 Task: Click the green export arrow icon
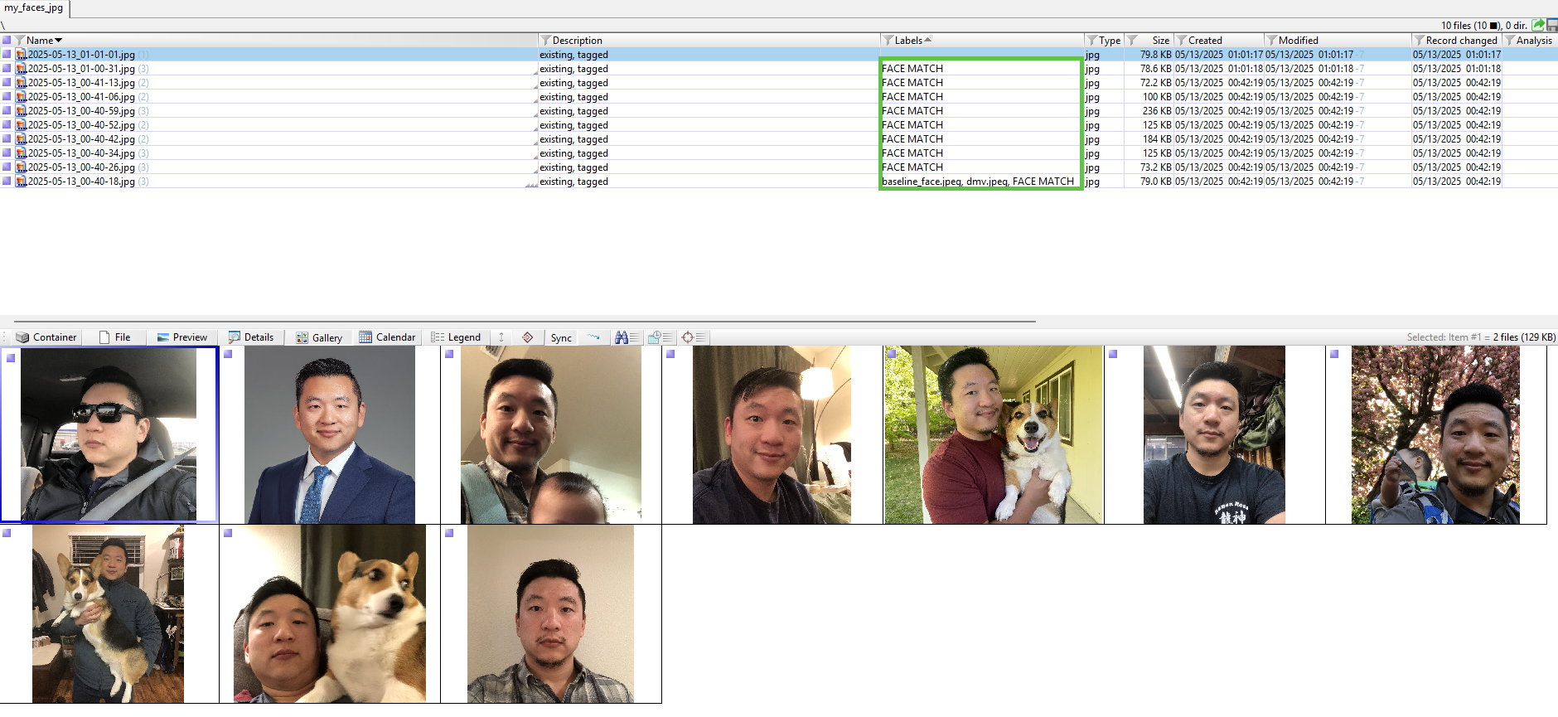(1538, 25)
